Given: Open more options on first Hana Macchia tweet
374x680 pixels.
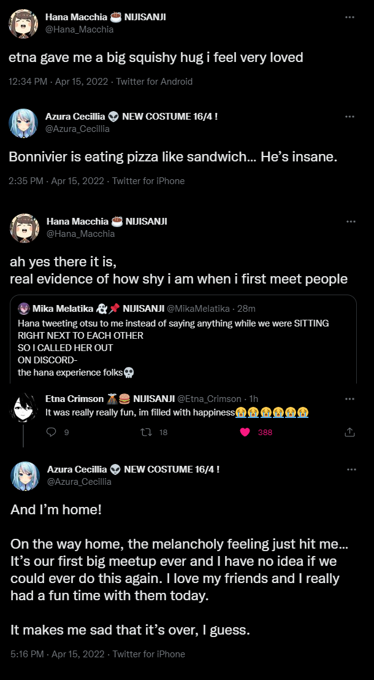Looking at the screenshot, I should tap(350, 17).
